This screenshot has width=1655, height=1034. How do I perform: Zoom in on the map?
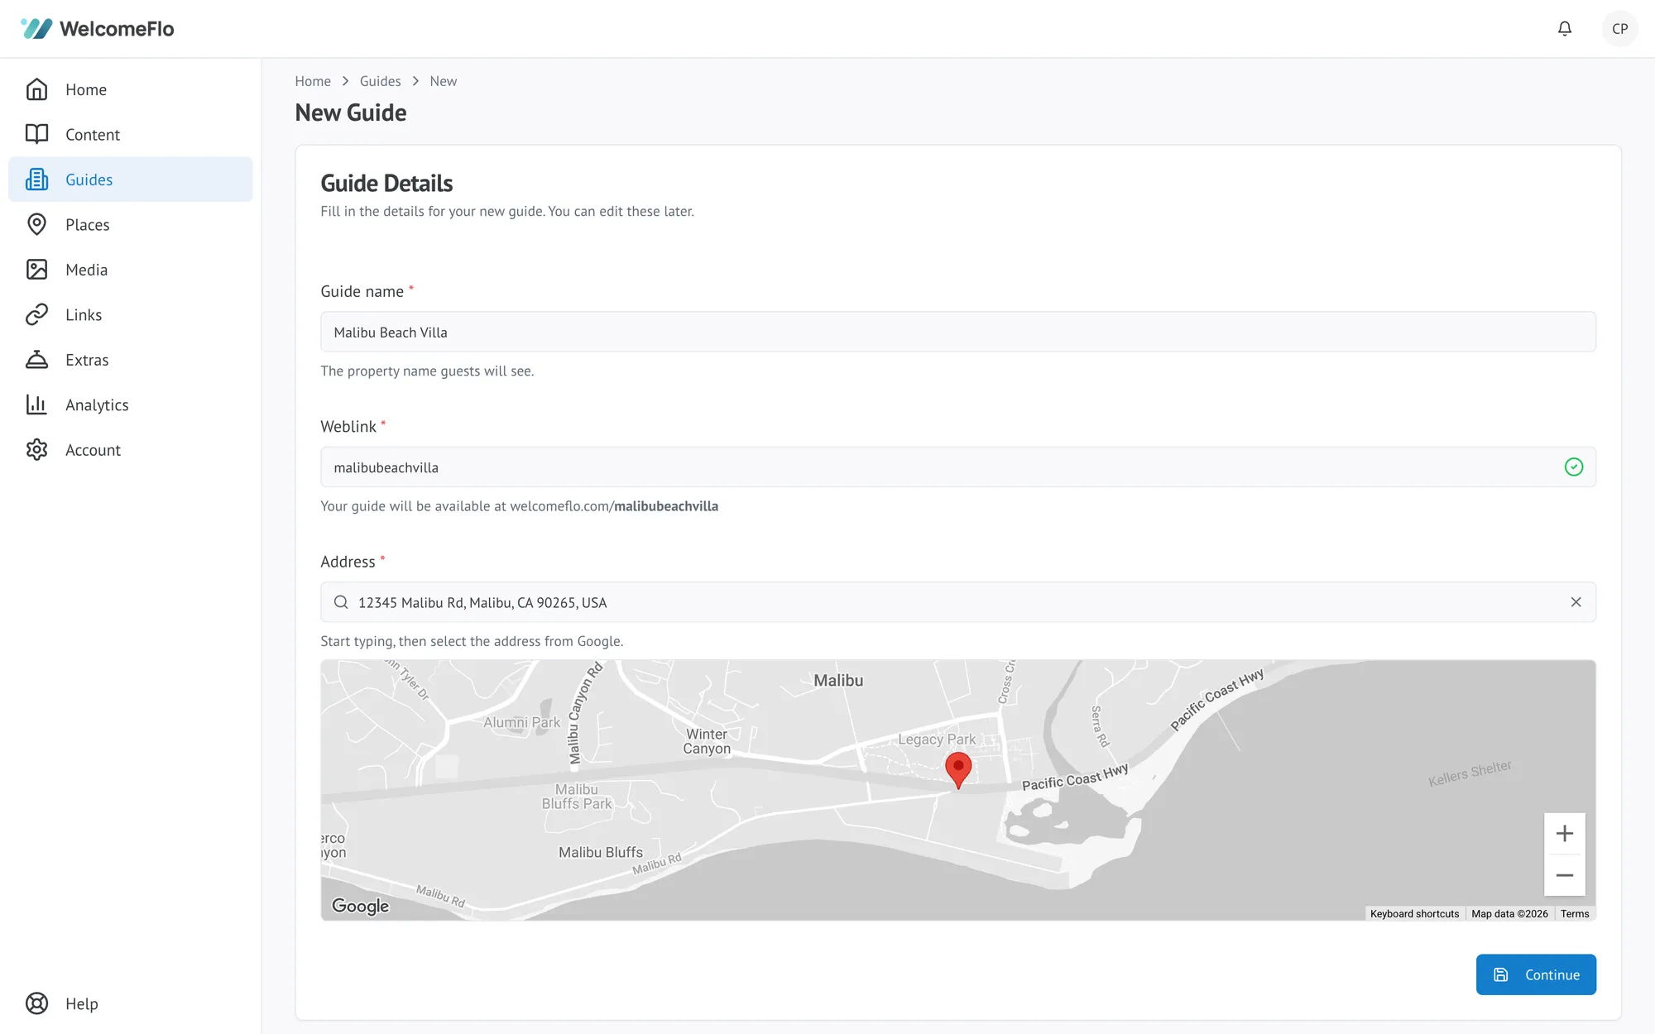(1564, 834)
